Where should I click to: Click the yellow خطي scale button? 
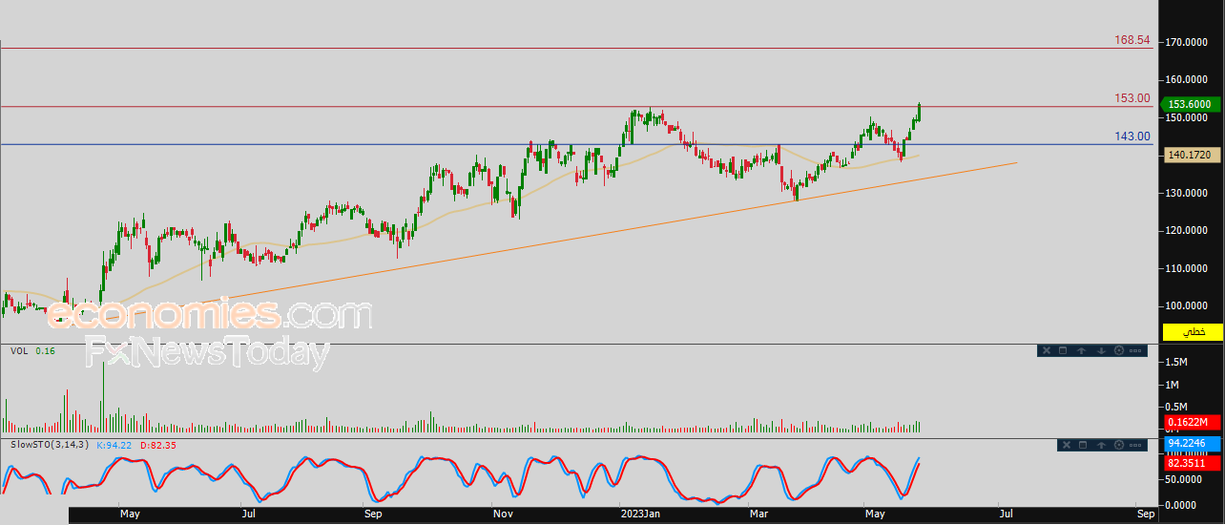(1193, 331)
